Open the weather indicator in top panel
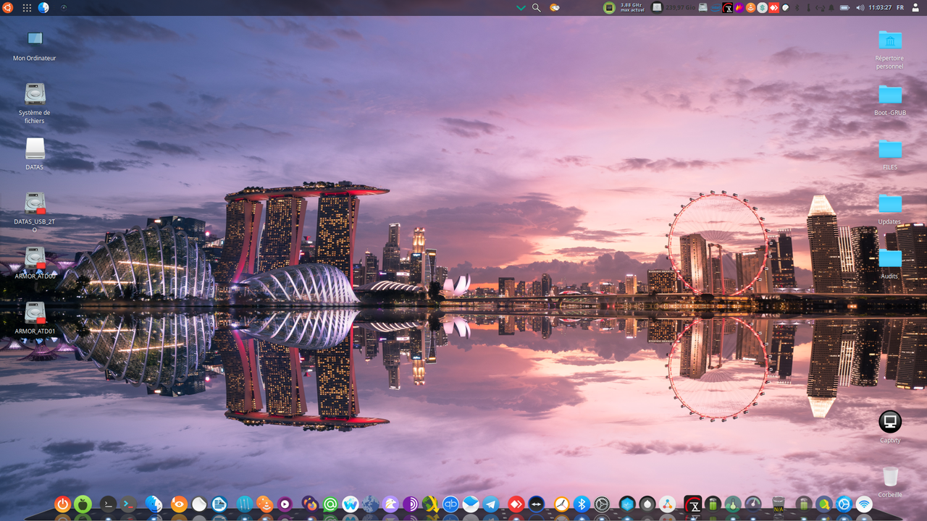This screenshot has height=521, width=927. 555,7
